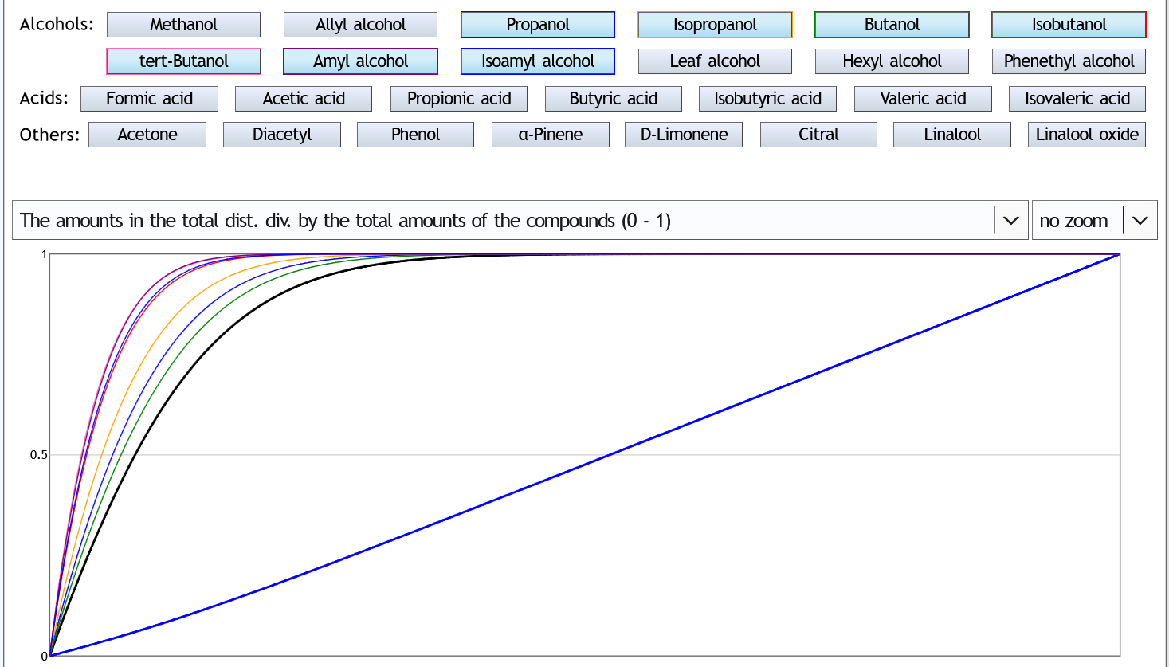Choose Citral compound
This screenshot has height=667, width=1169.
tap(818, 135)
